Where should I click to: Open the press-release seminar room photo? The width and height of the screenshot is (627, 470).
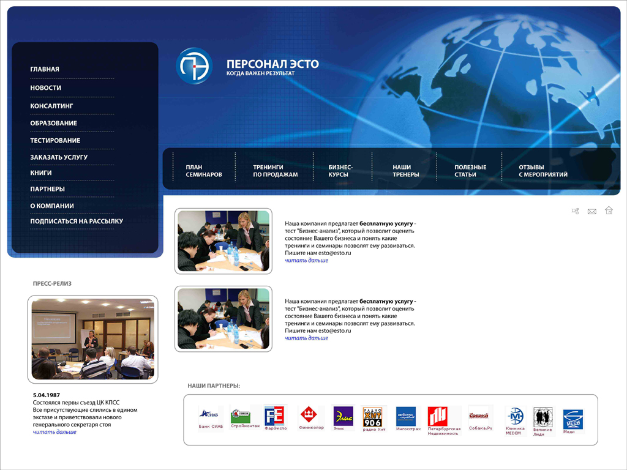pos(93,339)
